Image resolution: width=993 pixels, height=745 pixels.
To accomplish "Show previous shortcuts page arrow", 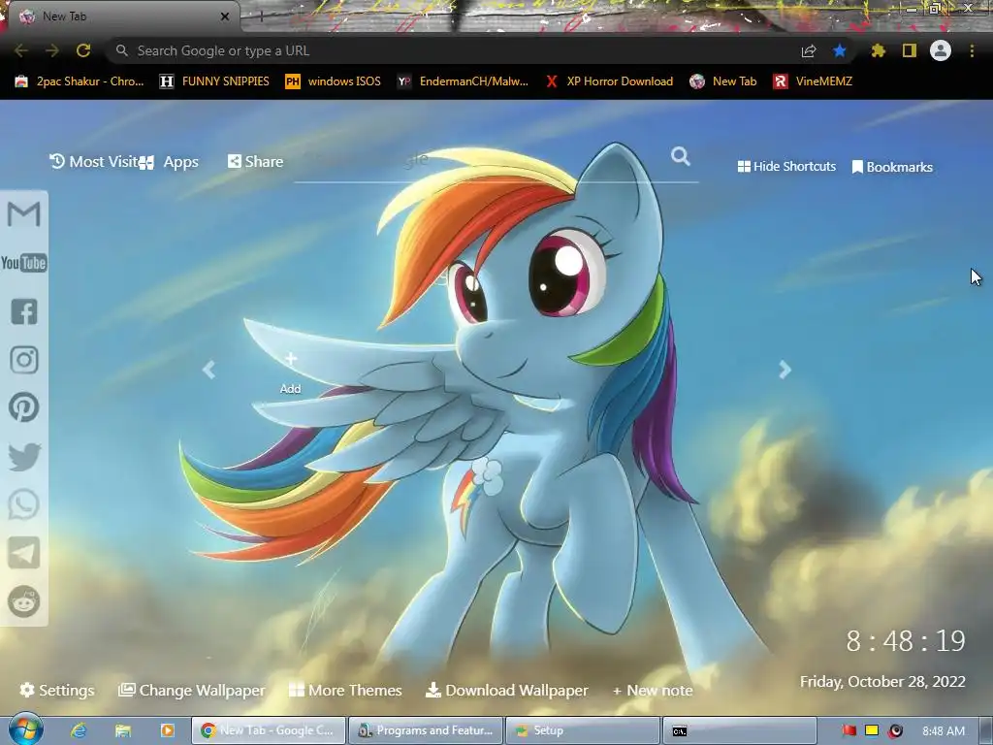I will click(209, 370).
